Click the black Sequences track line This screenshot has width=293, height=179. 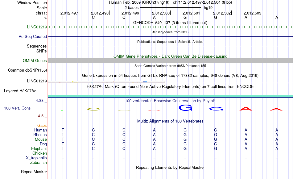[170, 46]
